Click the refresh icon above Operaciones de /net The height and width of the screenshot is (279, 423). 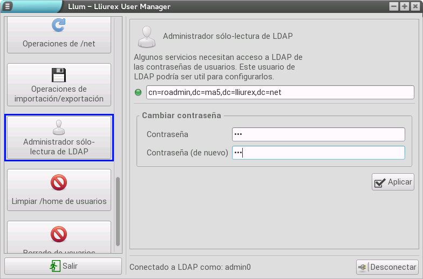(58, 25)
